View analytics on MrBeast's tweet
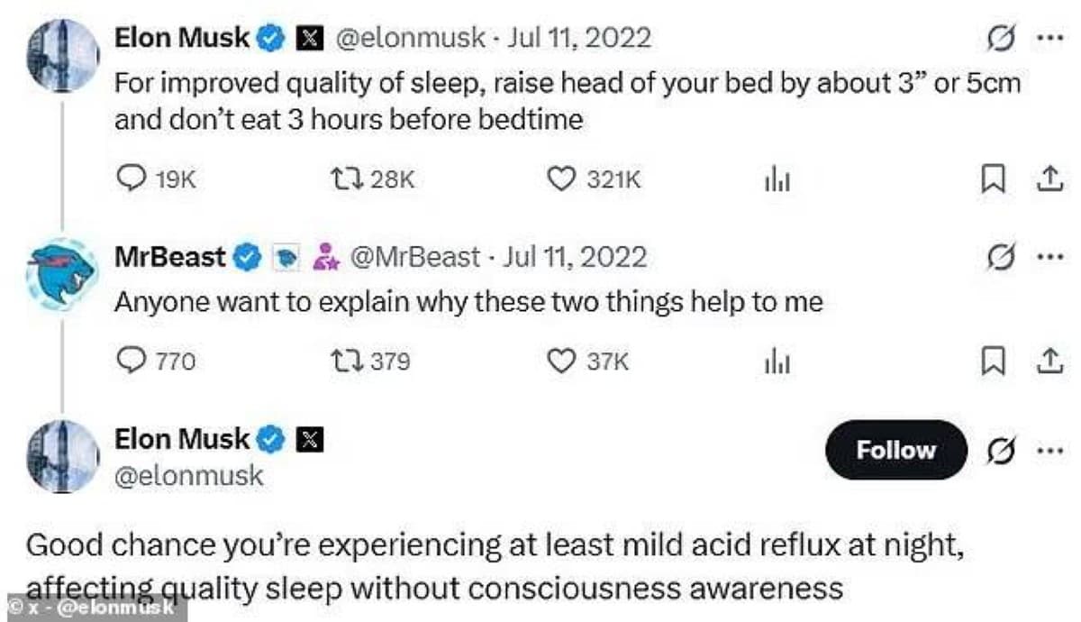Image resolution: width=1081 pixels, height=622 pixels. tap(777, 361)
